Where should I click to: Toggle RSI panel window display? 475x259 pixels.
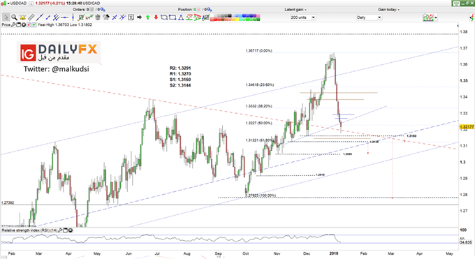pos(65,230)
